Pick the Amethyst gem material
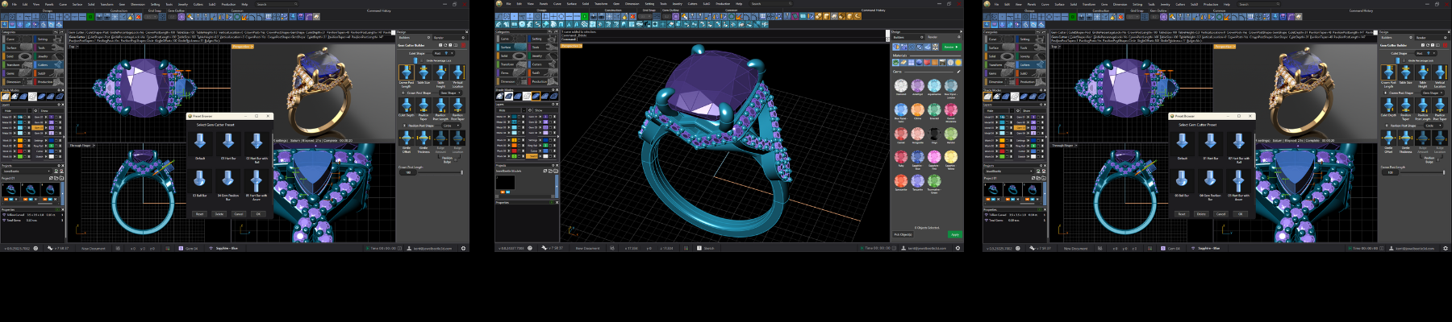This screenshot has height=322, width=1452. click(917, 85)
